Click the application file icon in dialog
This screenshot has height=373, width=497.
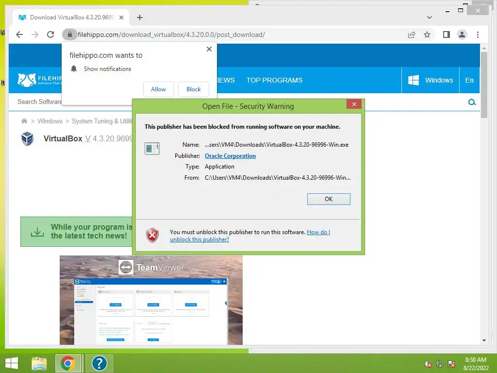pyautogui.click(x=152, y=148)
